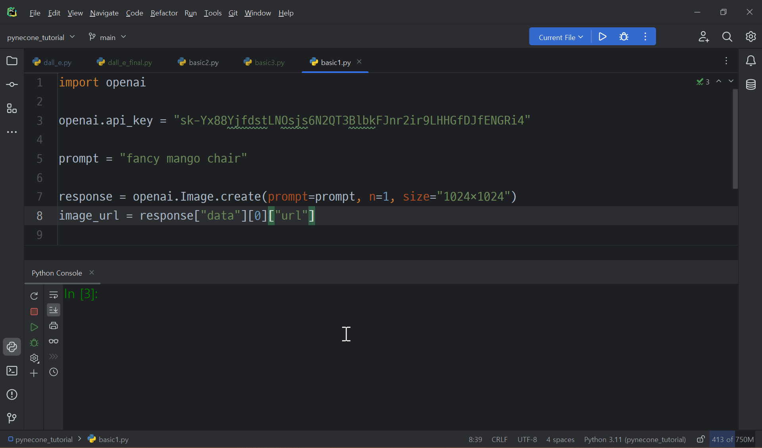Open the Database tool window

[750, 84]
